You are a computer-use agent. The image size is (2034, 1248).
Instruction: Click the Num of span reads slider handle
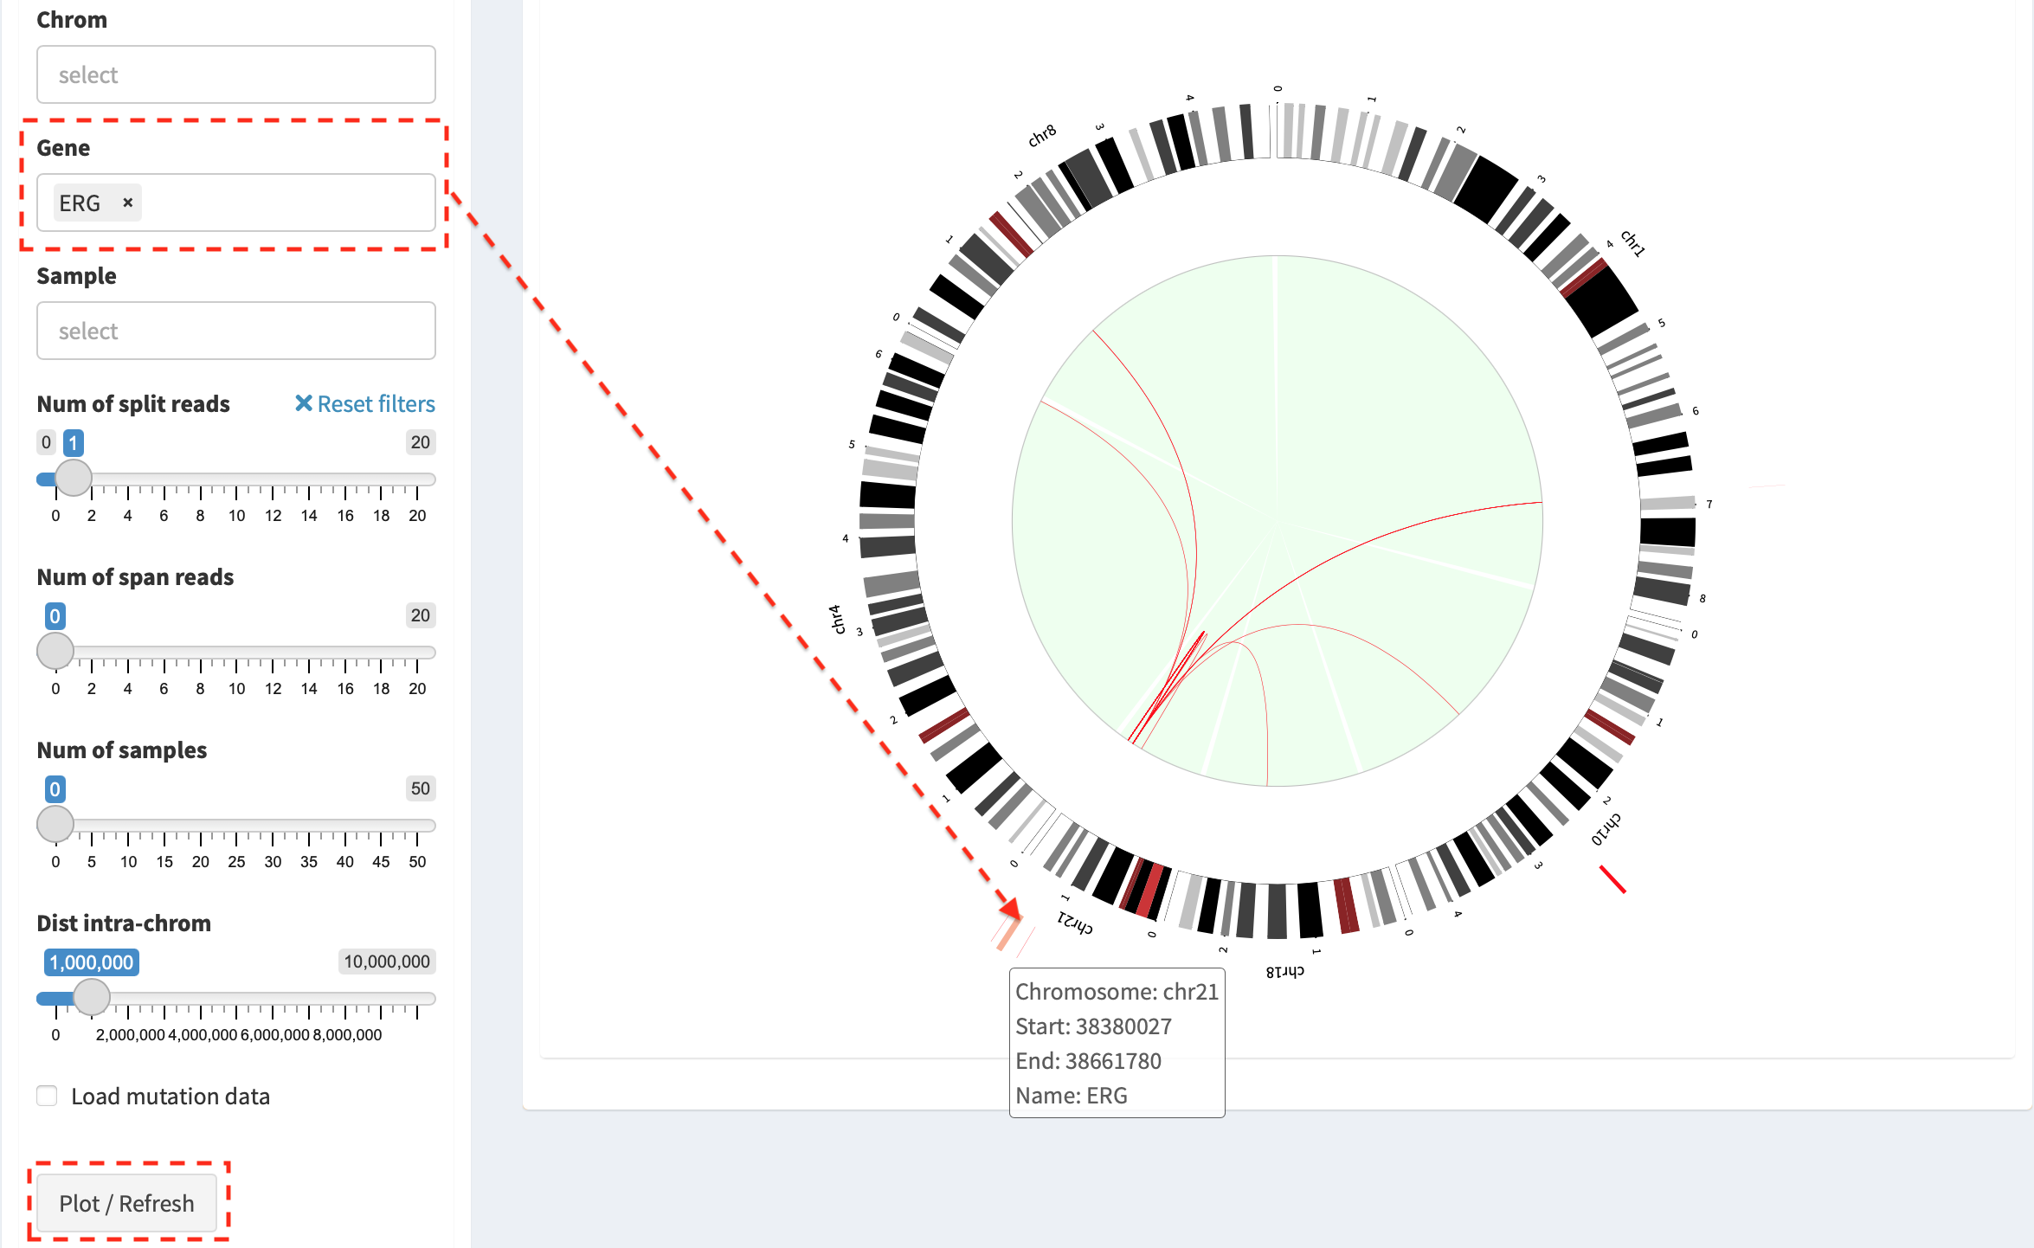tap(55, 651)
